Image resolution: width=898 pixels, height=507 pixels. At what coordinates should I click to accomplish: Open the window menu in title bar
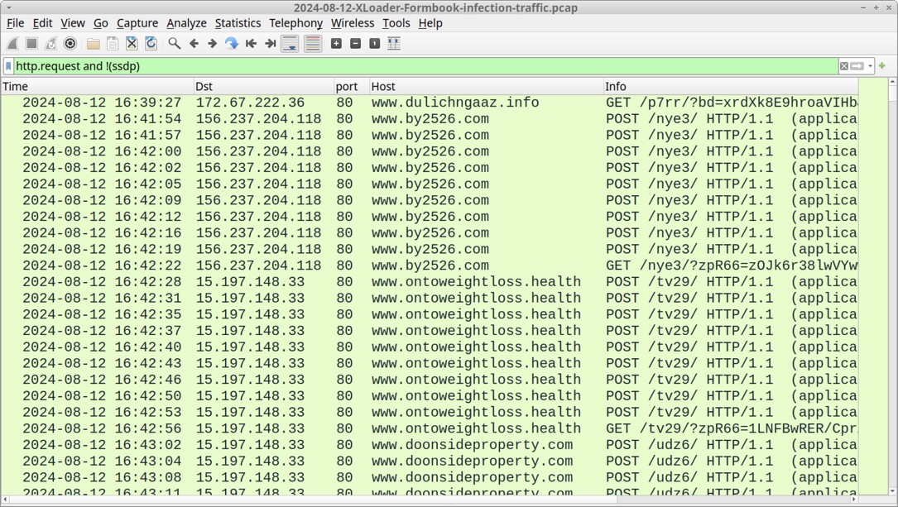click(x=8, y=8)
